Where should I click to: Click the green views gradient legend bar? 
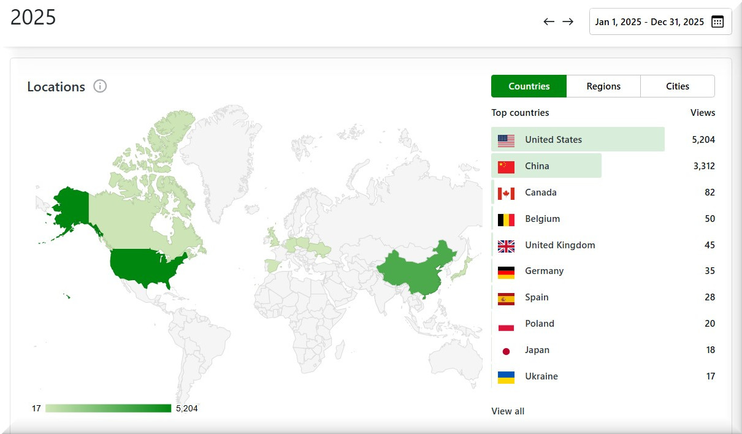(108, 408)
